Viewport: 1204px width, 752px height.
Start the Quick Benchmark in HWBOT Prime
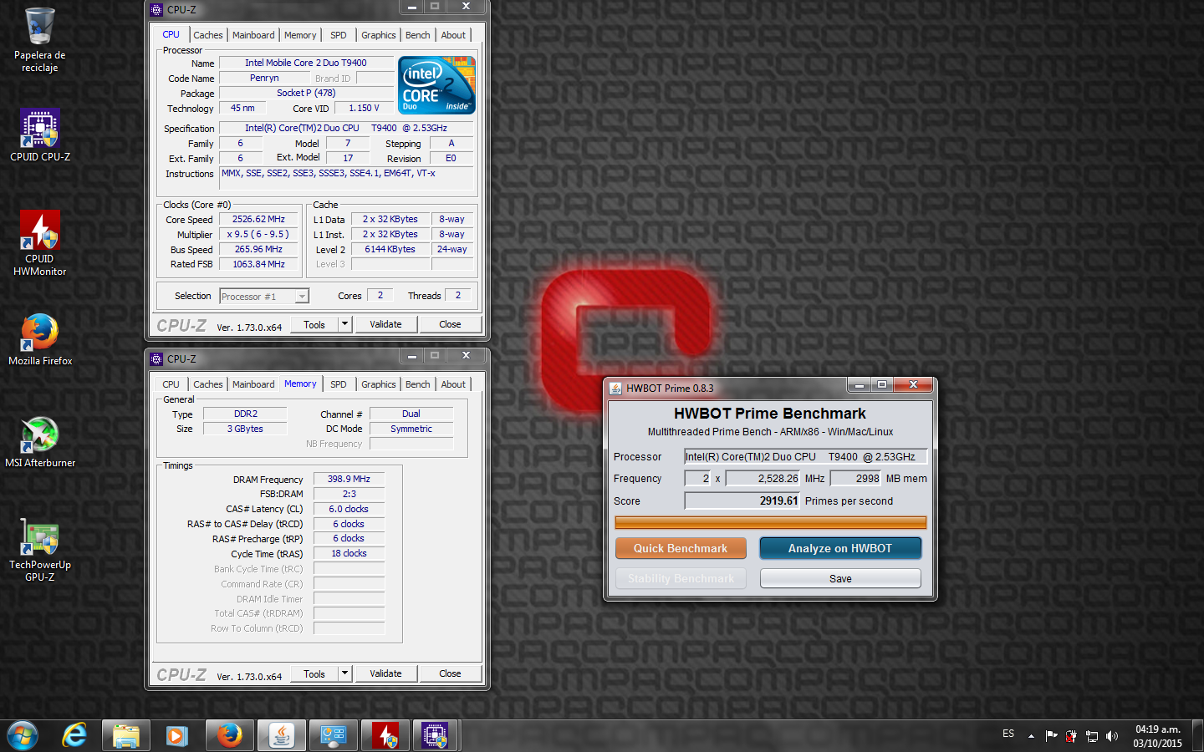(681, 548)
